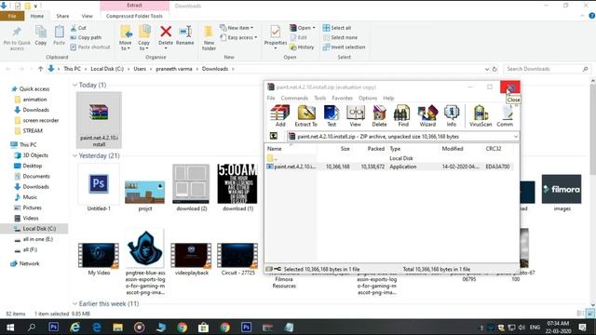Click Select none in Explorer ribbon
This screenshot has width=596, height=335.
(340, 37)
